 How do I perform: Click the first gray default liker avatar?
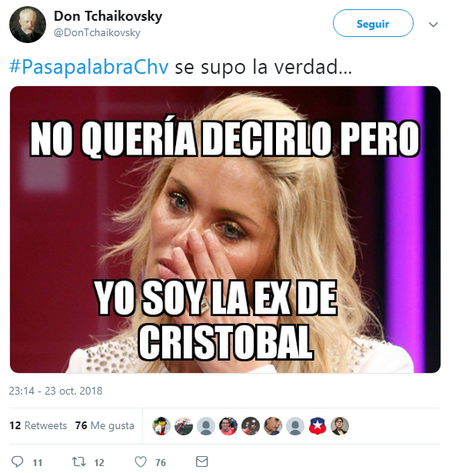(x=206, y=426)
